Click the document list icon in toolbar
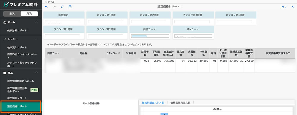The image size is (297, 115). coord(70,7)
